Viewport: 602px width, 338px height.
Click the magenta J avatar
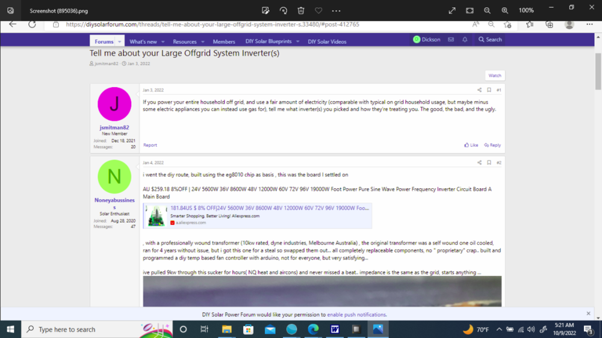tap(114, 104)
